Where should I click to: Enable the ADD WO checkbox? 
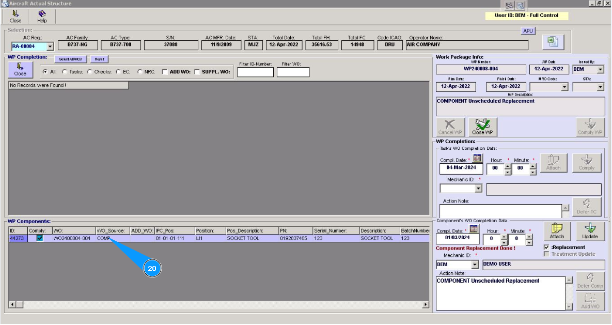pyautogui.click(x=165, y=72)
